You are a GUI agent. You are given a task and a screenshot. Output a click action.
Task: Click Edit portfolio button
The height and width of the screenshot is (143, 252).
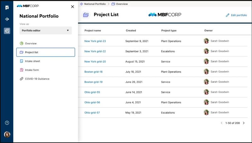tap(236, 15)
